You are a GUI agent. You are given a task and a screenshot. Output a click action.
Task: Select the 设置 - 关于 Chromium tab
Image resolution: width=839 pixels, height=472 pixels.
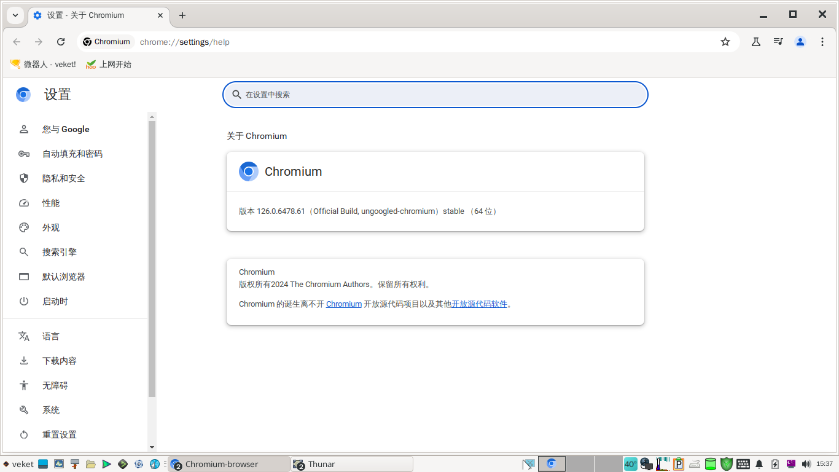pos(98,15)
